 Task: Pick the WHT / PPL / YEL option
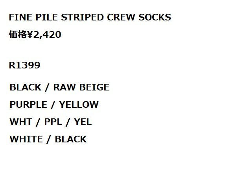50,122
